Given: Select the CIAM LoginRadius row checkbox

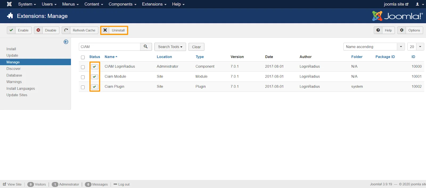Looking at the screenshot, I should click(x=83, y=67).
